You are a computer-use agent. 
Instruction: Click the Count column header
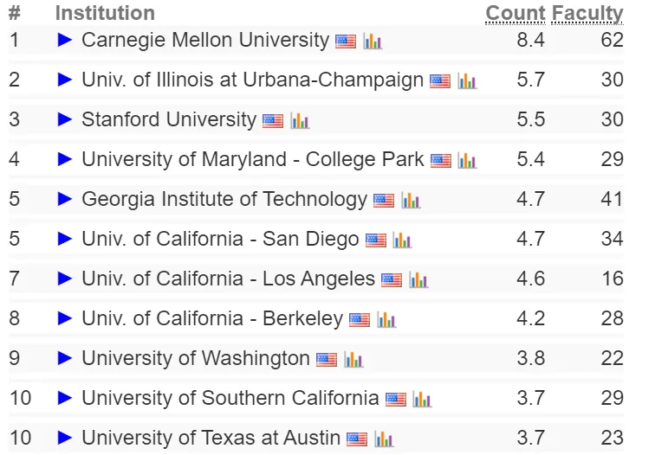[x=516, y=13]
